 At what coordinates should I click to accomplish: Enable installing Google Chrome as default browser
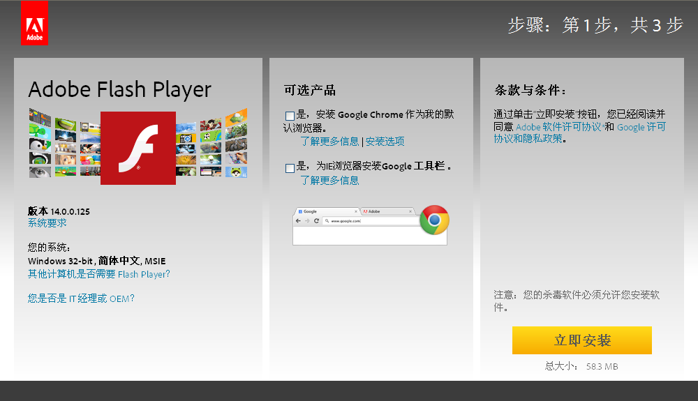(290, 116)
